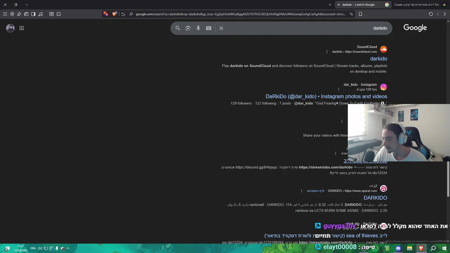Click the page vertical scrollbar thumb
Screen dimensions: 450x253
[x=448, y=179]
